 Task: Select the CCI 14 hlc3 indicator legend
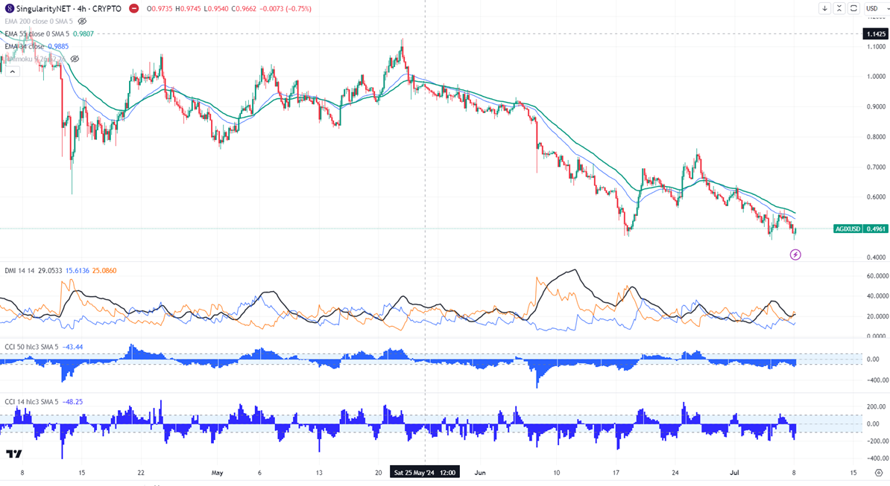31,402
